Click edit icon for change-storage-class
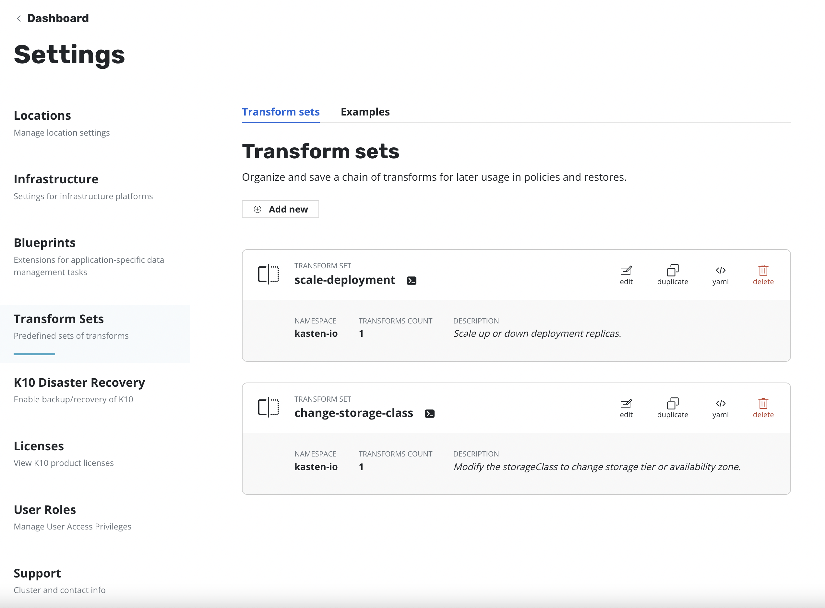Viewport: 825px width, 608px height. [x=626, y=408]
